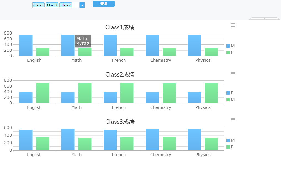Collapse the filter panel with the up arrow
The height and width of the screenshot is (192, 281).
tap(264, 19)
